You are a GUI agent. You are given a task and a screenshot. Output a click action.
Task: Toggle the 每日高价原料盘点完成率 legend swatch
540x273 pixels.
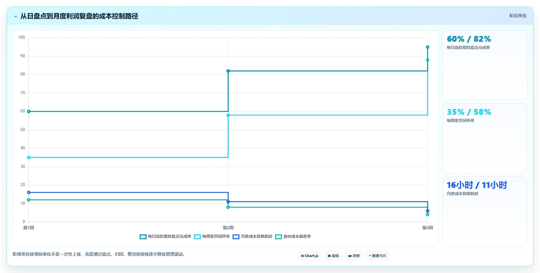tap(143, 237)
